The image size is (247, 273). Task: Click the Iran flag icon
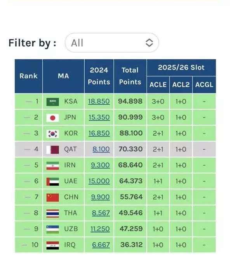tap(52, 165)
